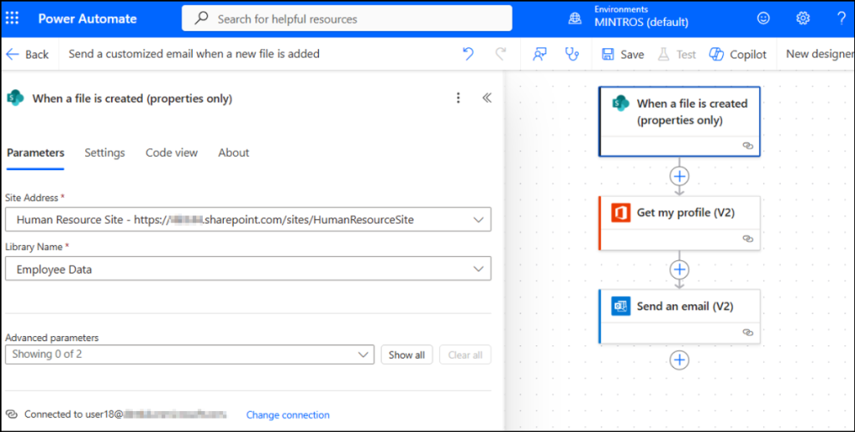Select the Parameters tab

(35, 153)
